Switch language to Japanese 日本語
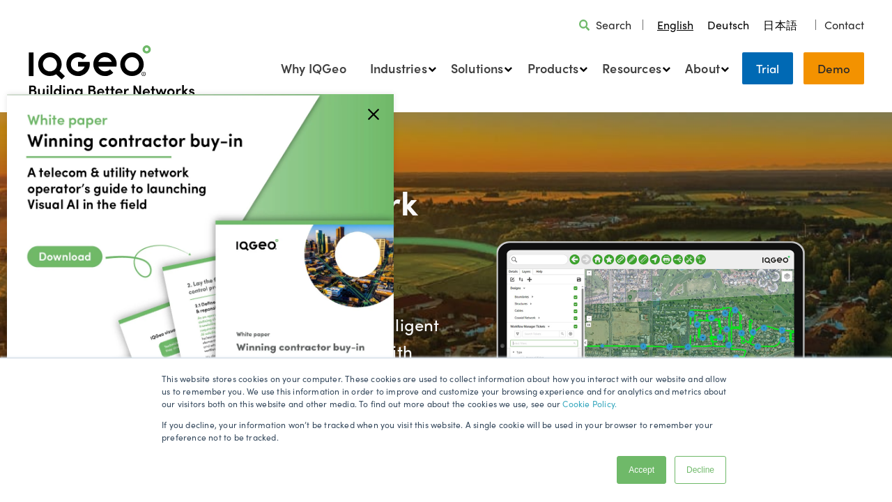The height and width of the screenshot is (502, 892). (x=780, y=25)
